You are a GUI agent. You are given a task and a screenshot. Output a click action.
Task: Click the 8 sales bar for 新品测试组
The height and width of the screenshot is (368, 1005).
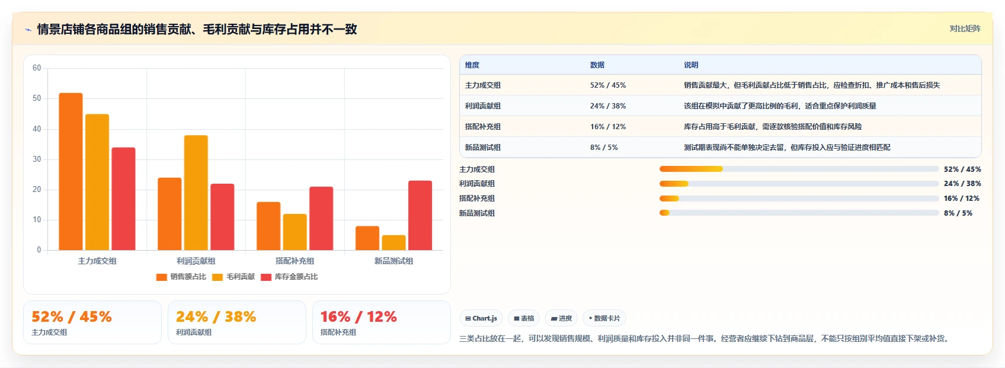367,238
